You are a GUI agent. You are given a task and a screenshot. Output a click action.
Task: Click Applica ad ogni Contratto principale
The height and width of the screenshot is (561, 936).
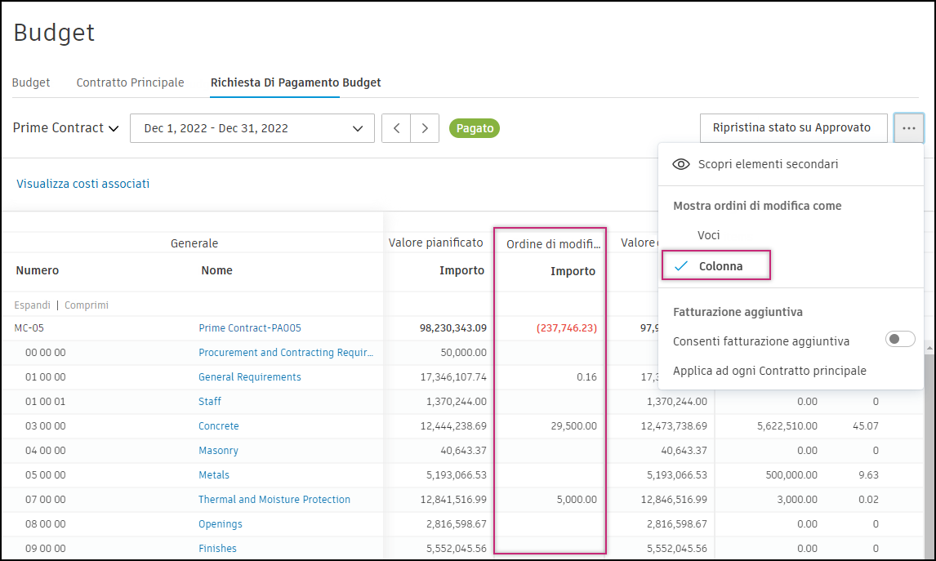769,371
